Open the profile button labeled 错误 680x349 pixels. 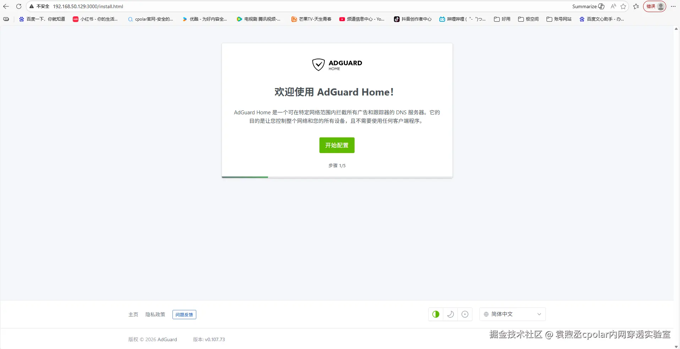(654, 6)
